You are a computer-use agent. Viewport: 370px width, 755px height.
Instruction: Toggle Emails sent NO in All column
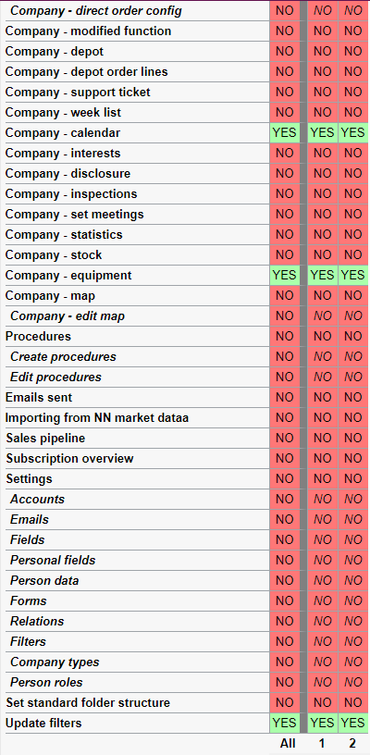click(284, 397)
